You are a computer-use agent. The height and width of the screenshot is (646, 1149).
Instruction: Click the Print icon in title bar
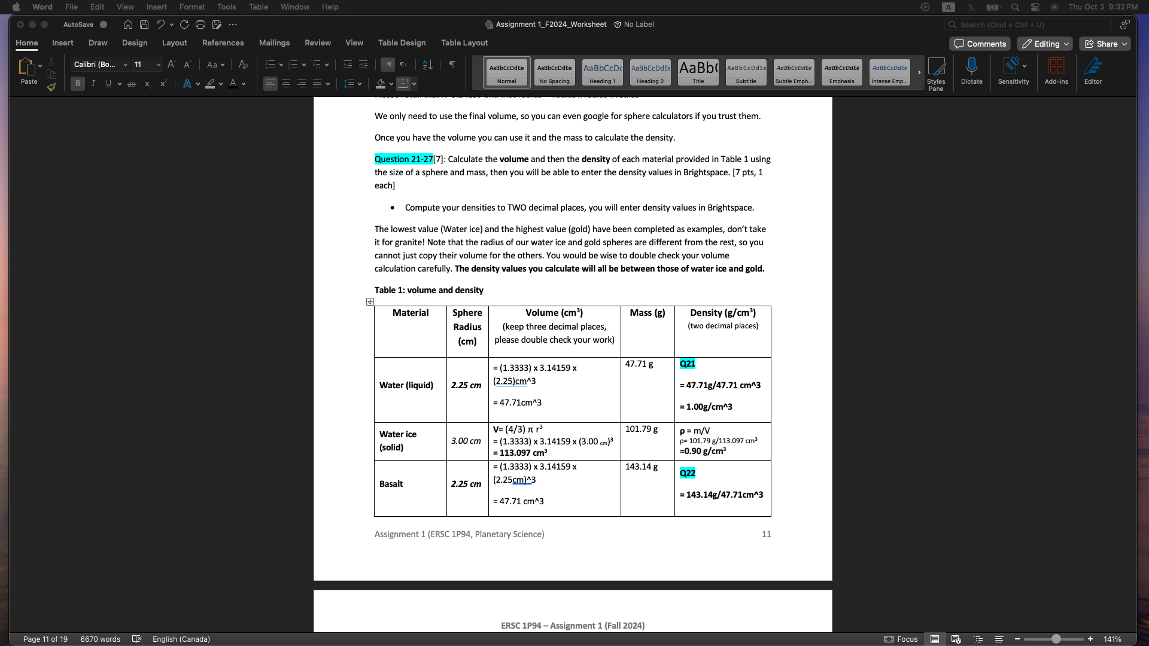(200, 25)
